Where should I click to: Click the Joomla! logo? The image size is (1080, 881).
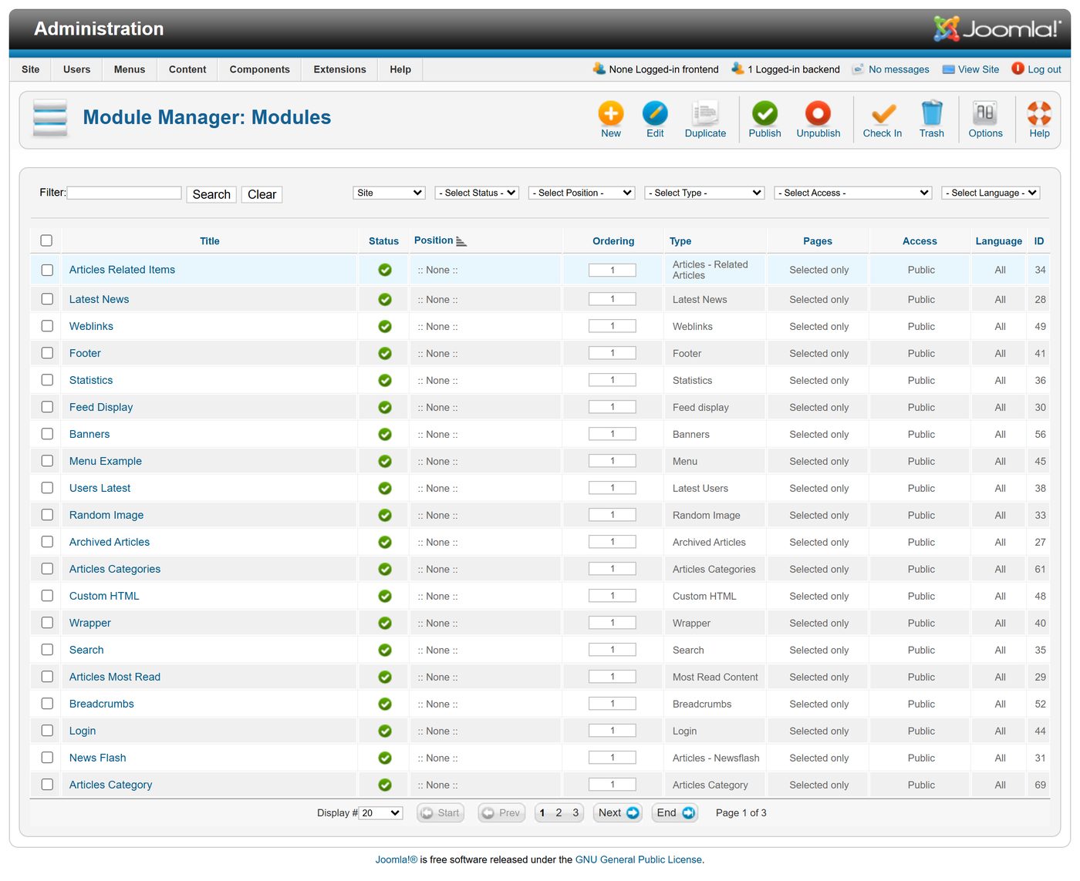[997, 29]
